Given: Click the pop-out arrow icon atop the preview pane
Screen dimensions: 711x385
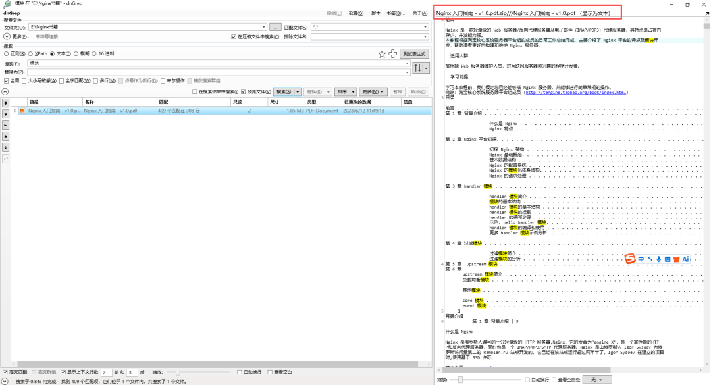Looking at the screenshot, I should click(x=707, y=14).
